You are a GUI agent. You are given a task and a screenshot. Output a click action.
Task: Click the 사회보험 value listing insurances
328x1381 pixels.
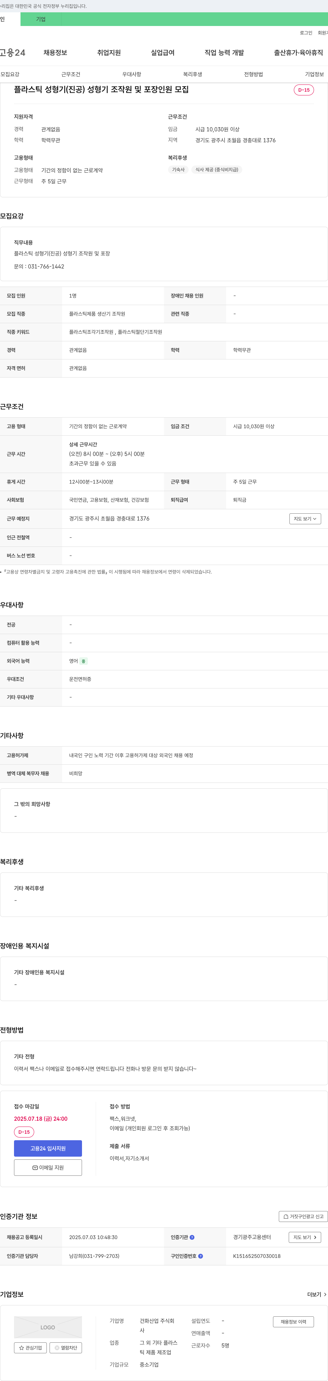109,500
